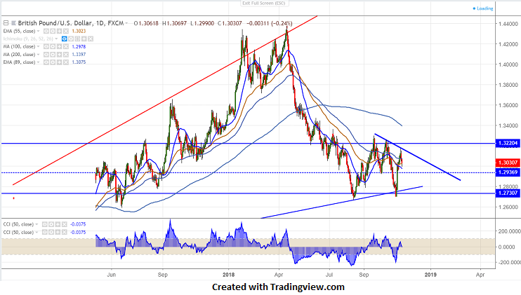Click the 200.0000 CCI scale label
The height and width of the screenshot is (295, 521).
point(509,231)
